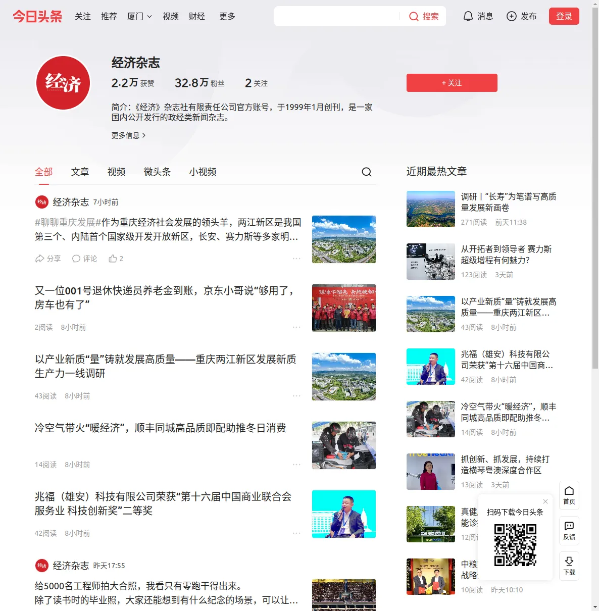This screenshot has height=611, width=599.
Task: Click 下载 download floating button
Action: 569,566
